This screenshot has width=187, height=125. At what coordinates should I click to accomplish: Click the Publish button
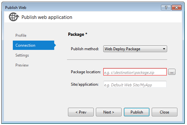[137, 112]
